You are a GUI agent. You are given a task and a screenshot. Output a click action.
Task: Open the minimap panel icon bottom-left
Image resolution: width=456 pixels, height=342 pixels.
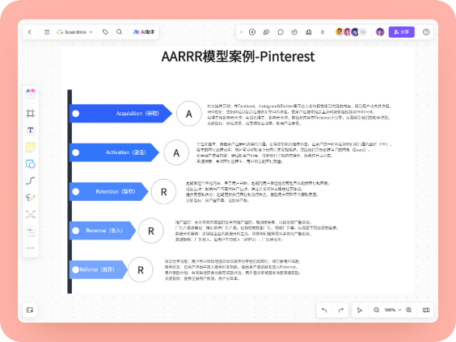pyautogui.click(x=30, y=310)
